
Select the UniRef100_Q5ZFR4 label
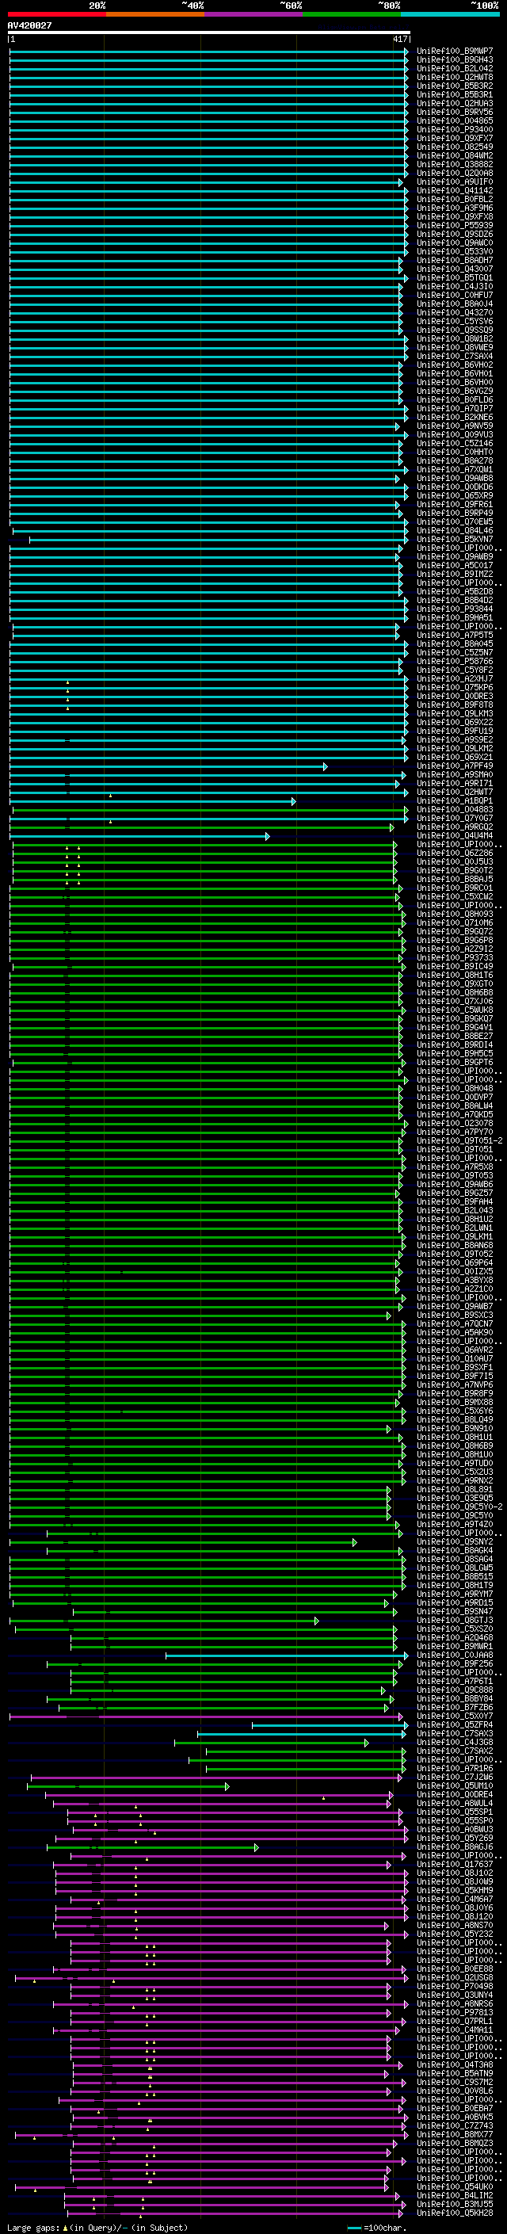pos(455,1725)
